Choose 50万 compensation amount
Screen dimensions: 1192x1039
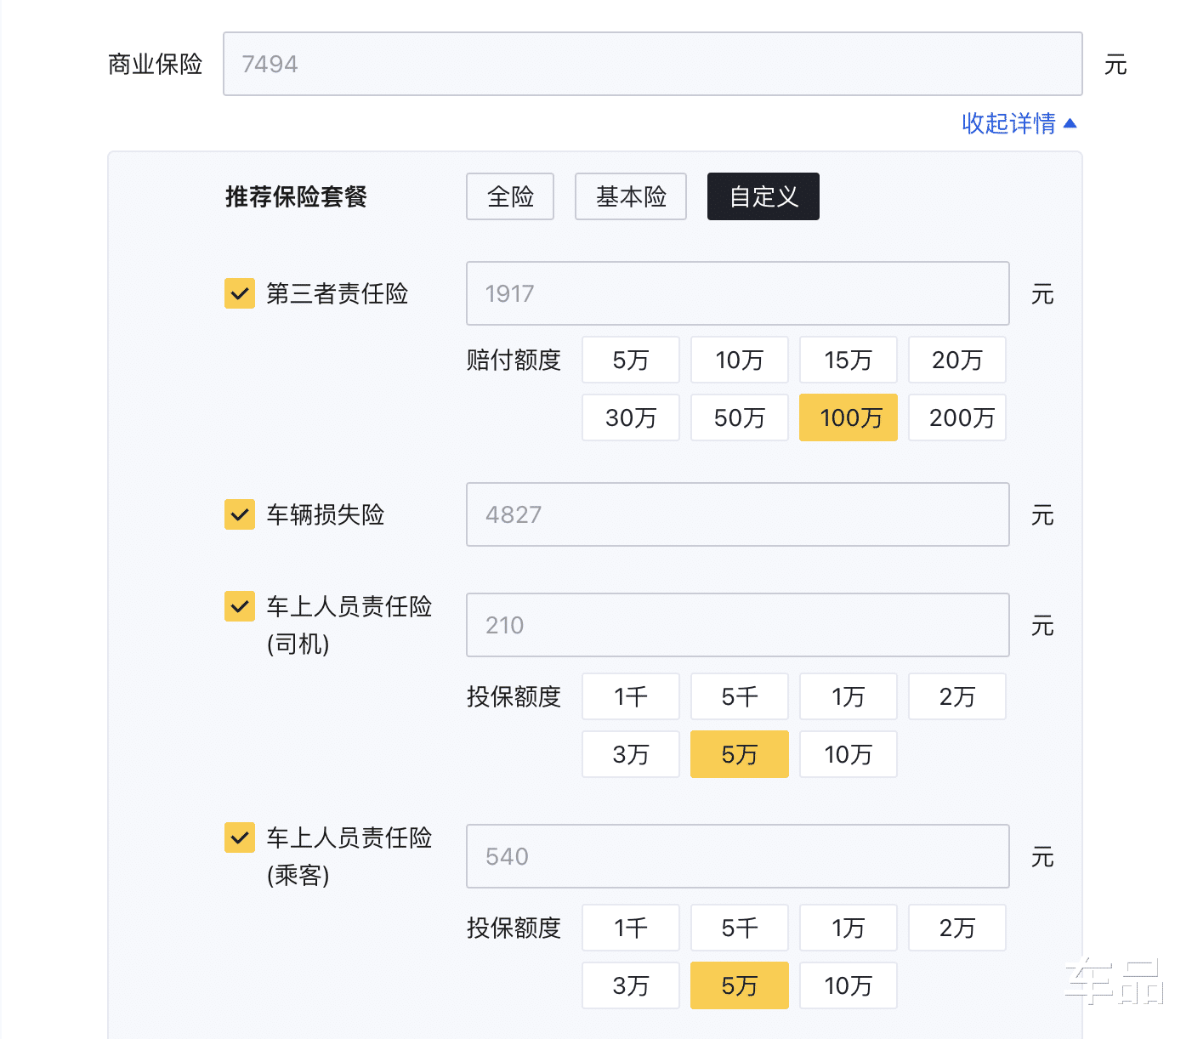[x=740, y=417]
